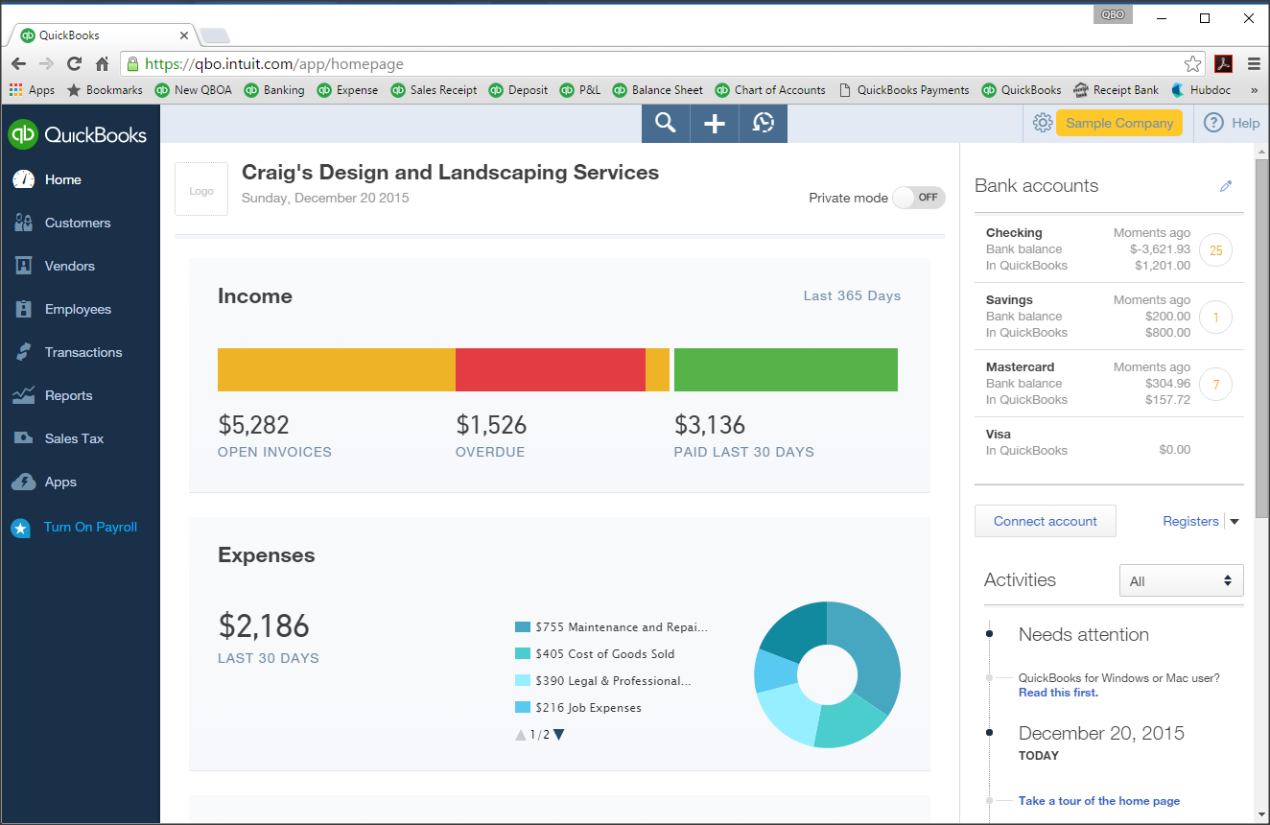
Task: Open the Customers menu item
Action: click(x=78, y=223)
